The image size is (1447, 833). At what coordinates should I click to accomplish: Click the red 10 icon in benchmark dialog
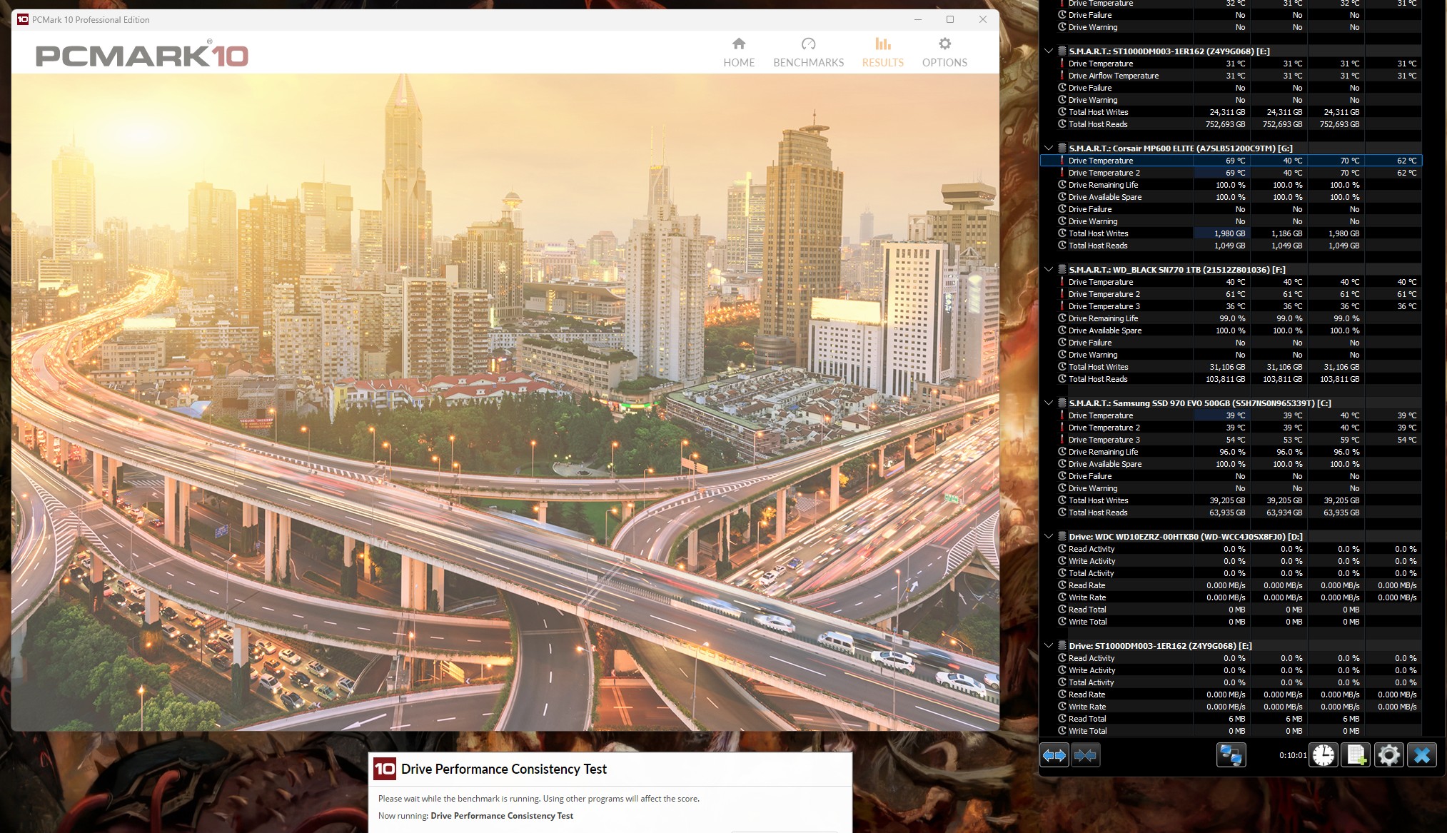tap(385, 769)
